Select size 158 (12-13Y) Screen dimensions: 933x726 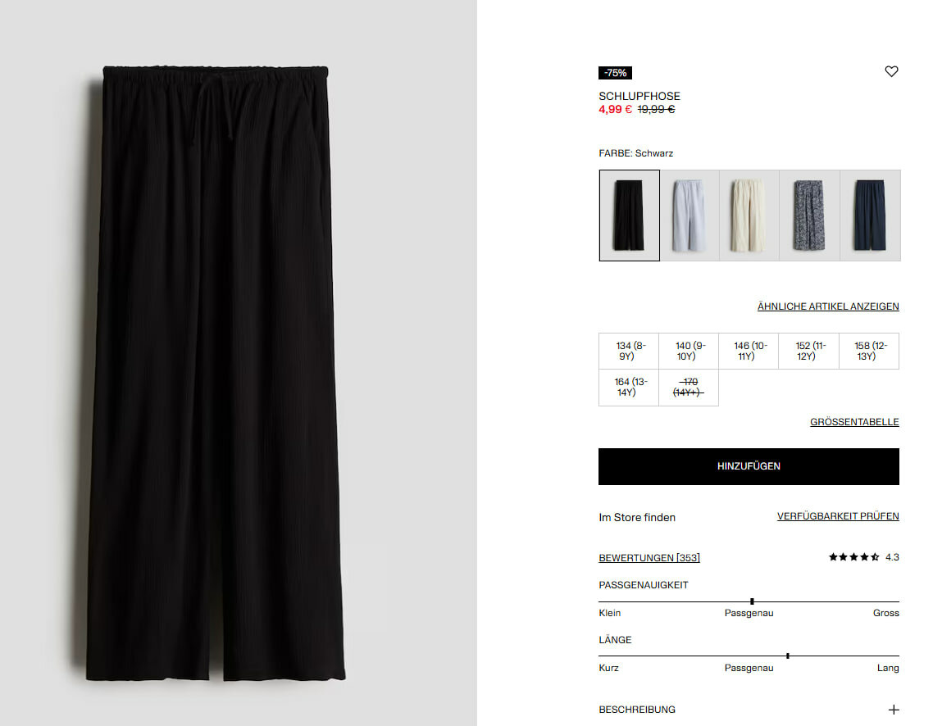[869, 351]
